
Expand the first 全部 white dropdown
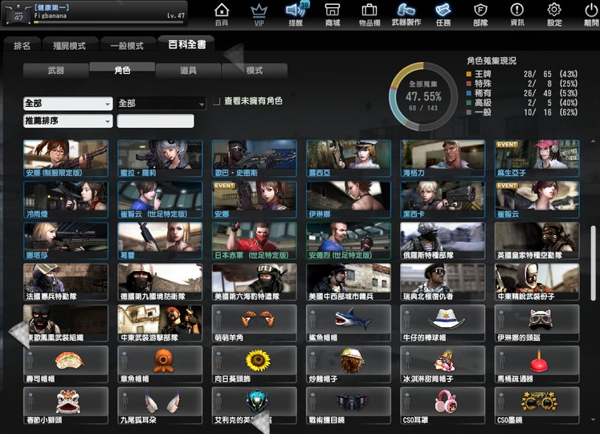[x=68, y=104]
